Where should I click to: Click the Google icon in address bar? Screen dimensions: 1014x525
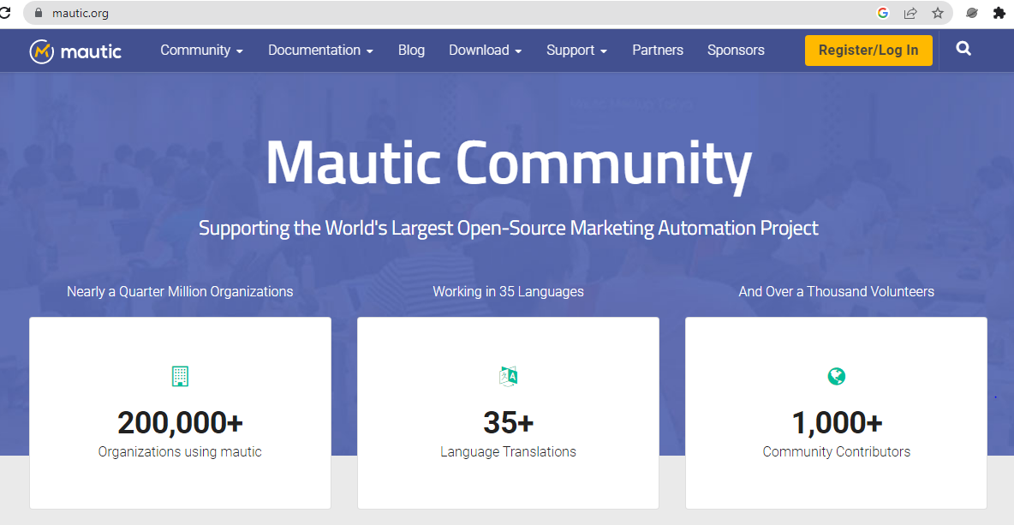tap(883, 13)
